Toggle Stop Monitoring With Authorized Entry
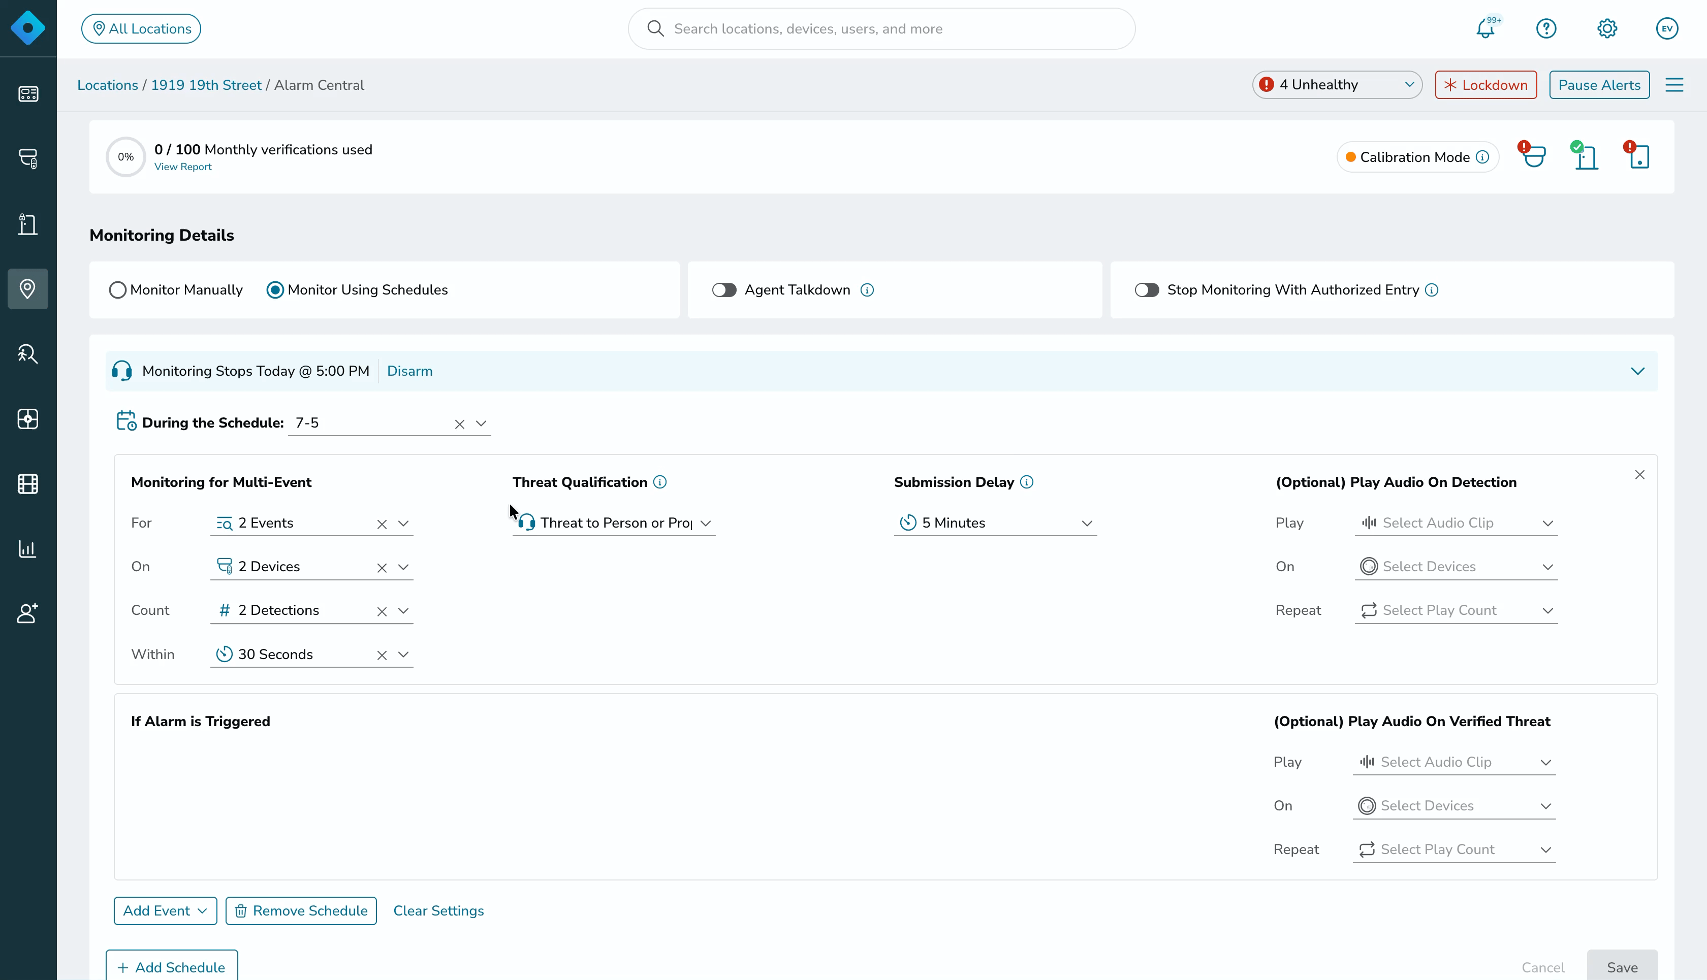Screen dimensions: 1707x980 coord(1147,290)
